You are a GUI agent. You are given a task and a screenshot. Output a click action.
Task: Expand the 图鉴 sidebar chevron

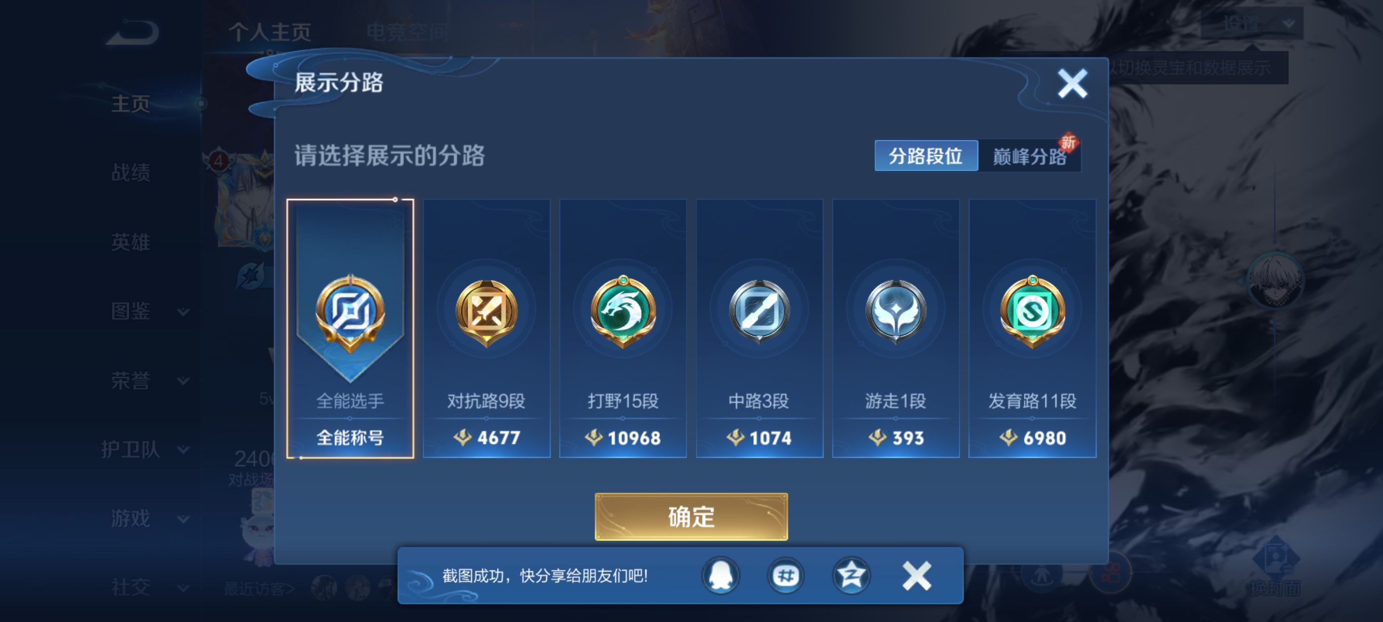[183, 312]
